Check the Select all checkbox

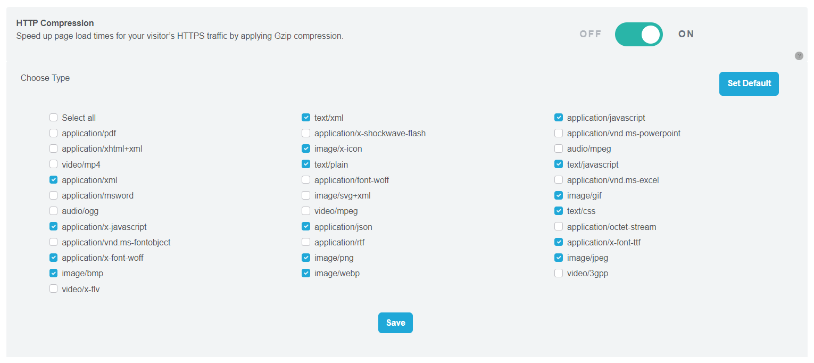click(53, 118)
